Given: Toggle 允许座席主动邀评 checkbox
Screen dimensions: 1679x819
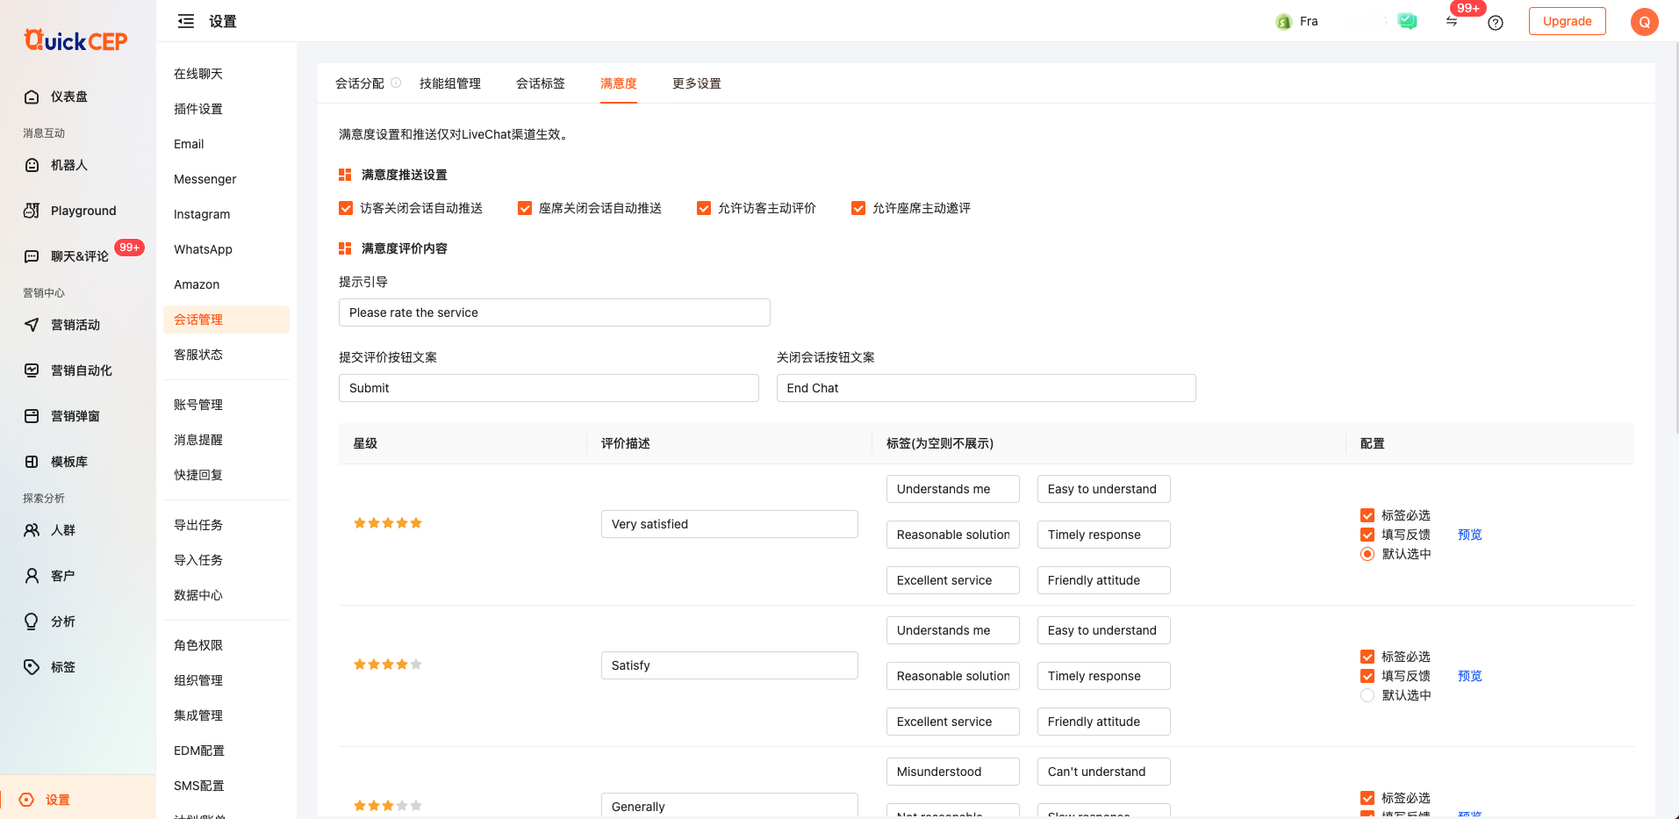Looking at the screenshot, I should click(858, 208).
